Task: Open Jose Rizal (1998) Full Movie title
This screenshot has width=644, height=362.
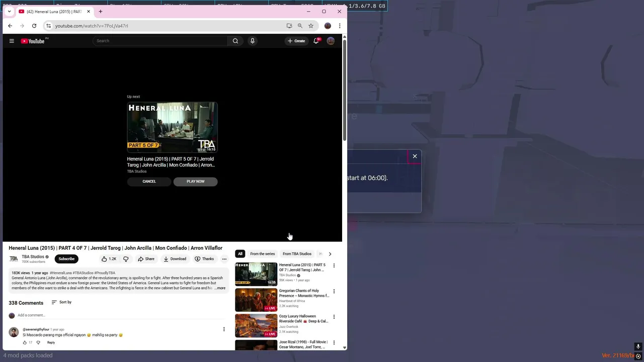Action: pyautogui.click(x=303, y=344)
